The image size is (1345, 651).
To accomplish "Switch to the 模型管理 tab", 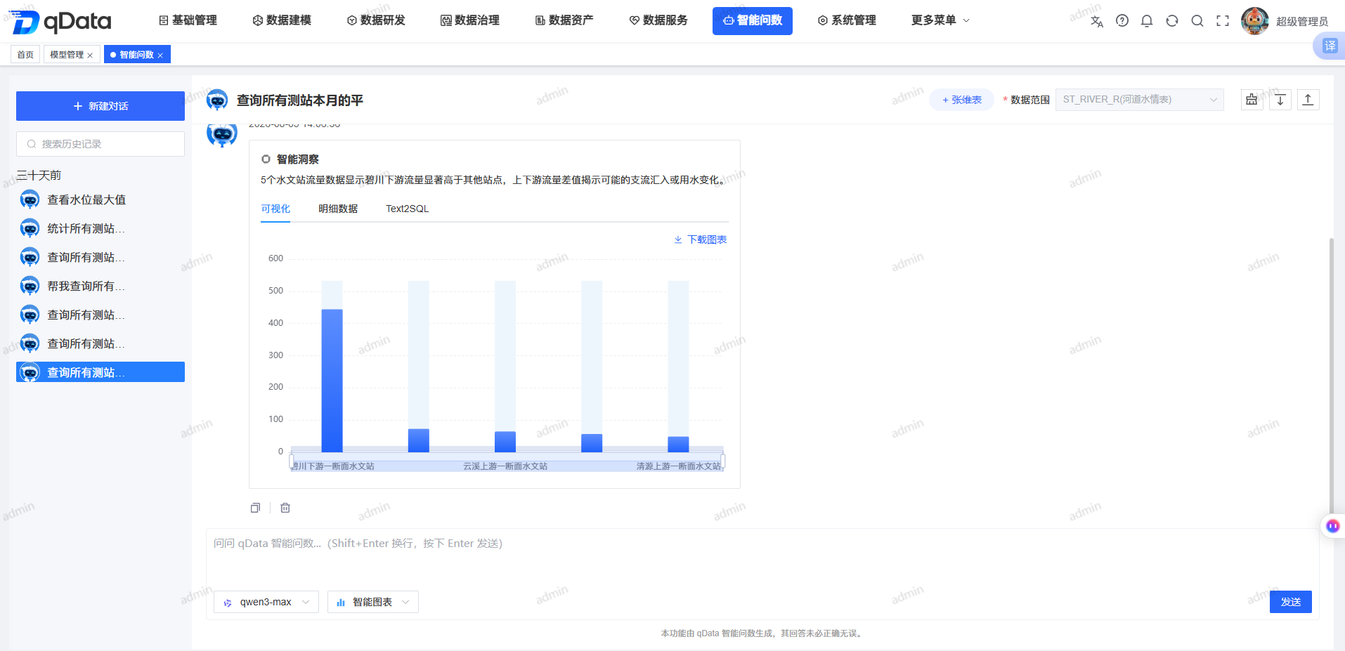I will (x=66, y=55).
